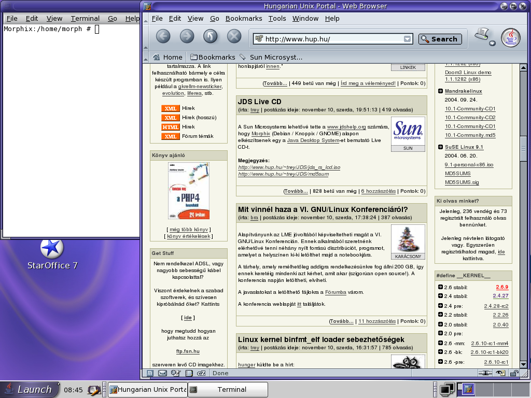Open the print options dropdown arrow
The image size is (531, 398).
pos(493,43)
